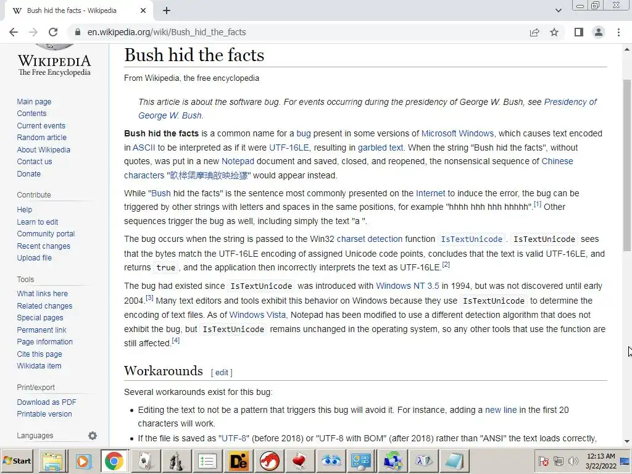
Task: Open Recent changes link
Action: pyautogui.click(x=44, y=246)
